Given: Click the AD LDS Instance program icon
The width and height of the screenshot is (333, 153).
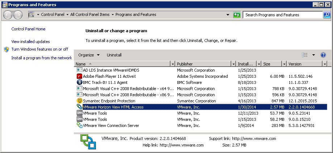Looking at the screenshot, I should click(80, 70).
